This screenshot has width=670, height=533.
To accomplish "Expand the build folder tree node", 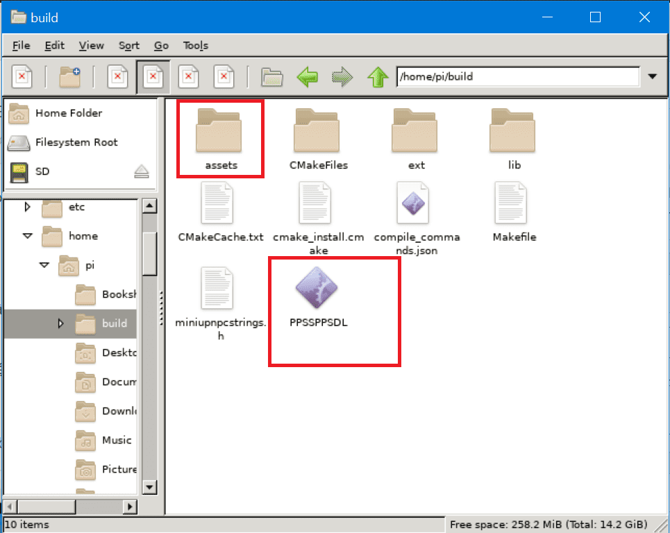I will 60,323.
